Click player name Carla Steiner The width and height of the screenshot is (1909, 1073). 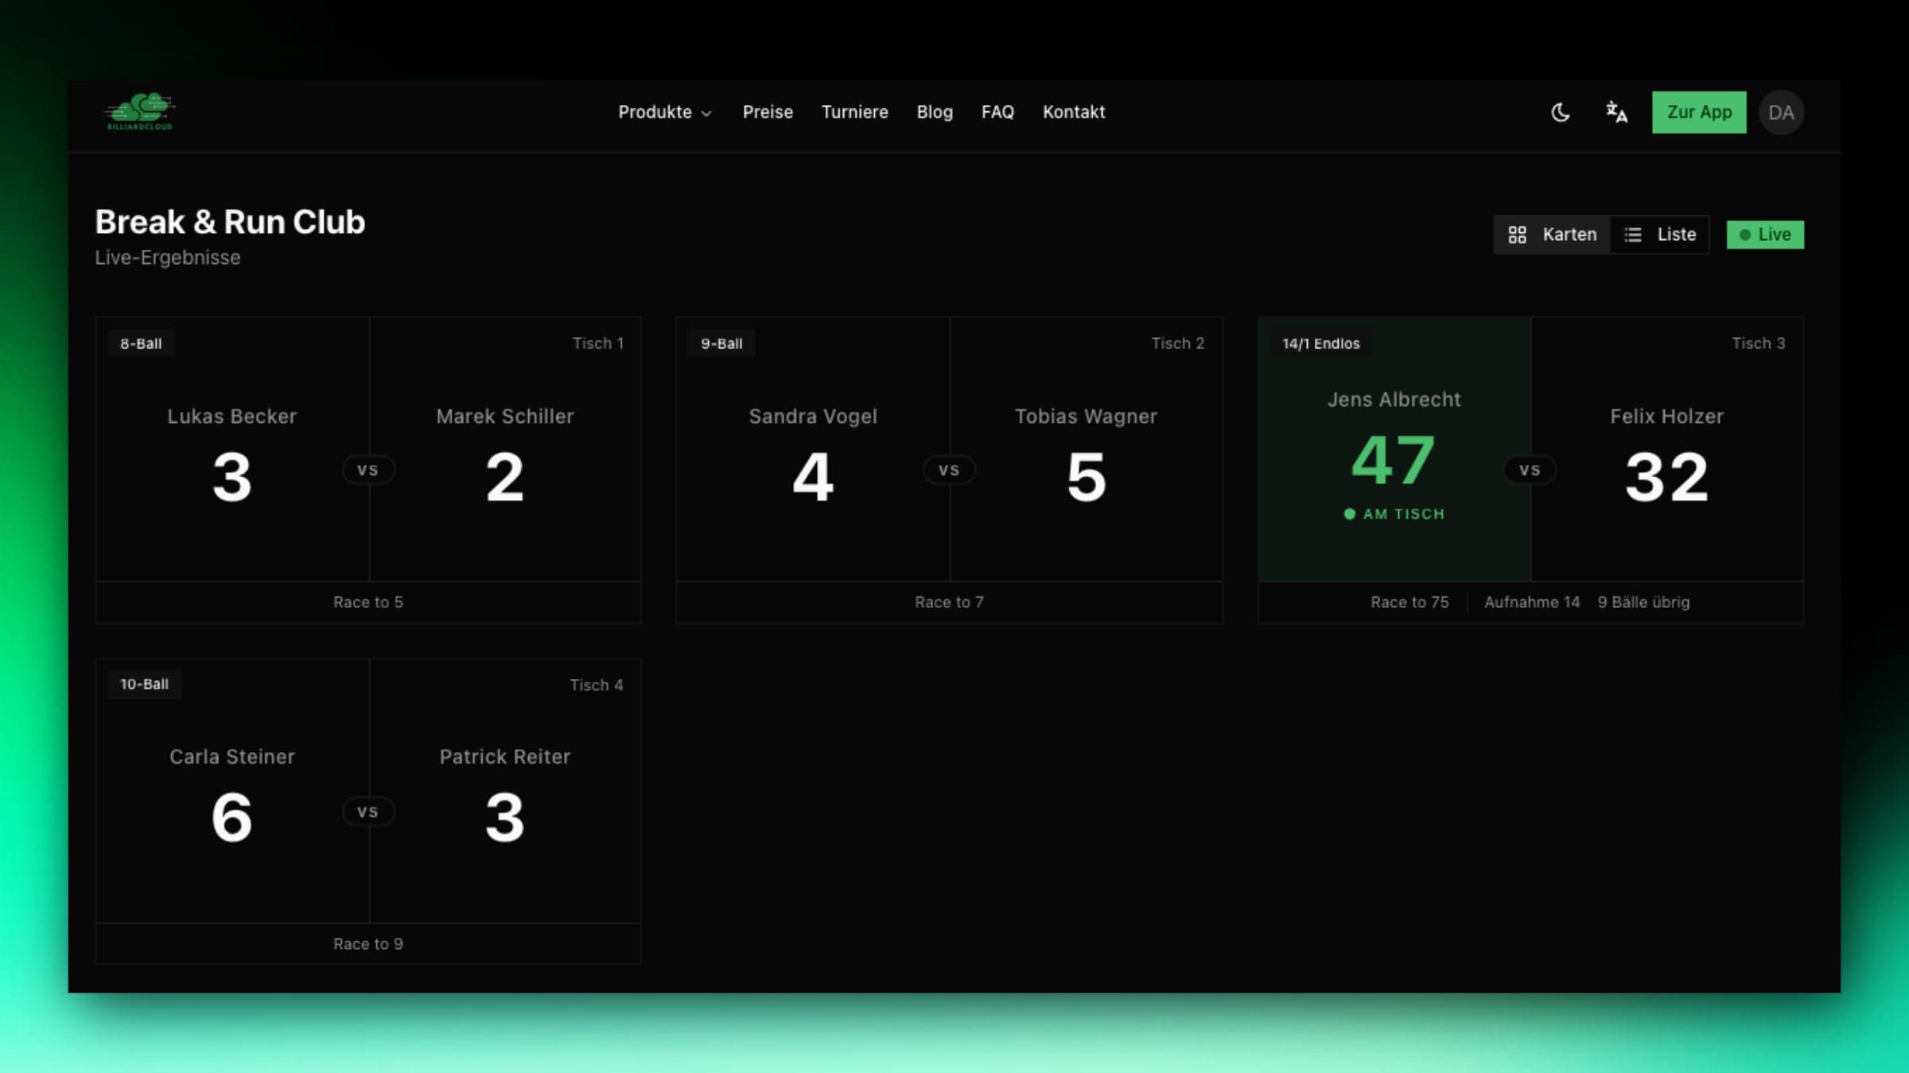click(231, 757)
